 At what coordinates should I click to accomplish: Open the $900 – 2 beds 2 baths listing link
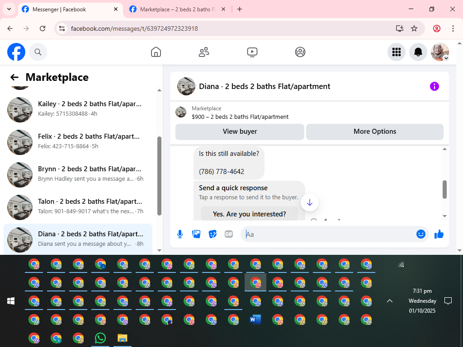click(x=240, y=117)
